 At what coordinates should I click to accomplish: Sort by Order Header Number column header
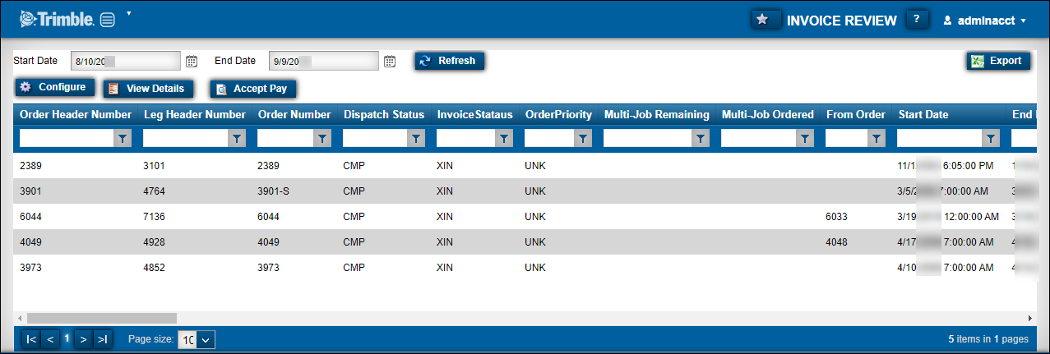coord(76,115)
